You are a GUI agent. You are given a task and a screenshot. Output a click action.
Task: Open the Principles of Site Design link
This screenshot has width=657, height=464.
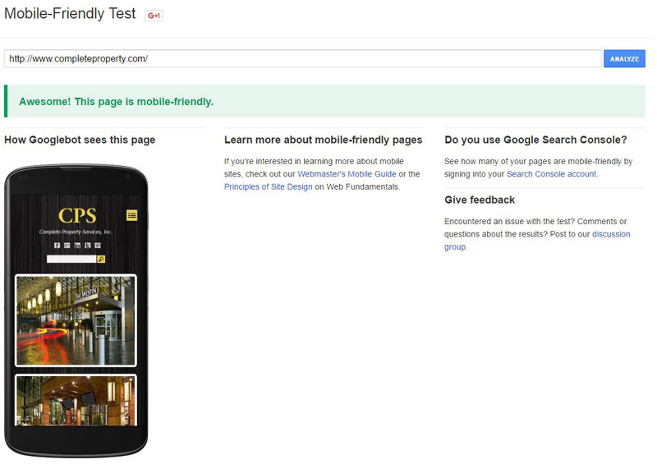[x=269, y=187]
